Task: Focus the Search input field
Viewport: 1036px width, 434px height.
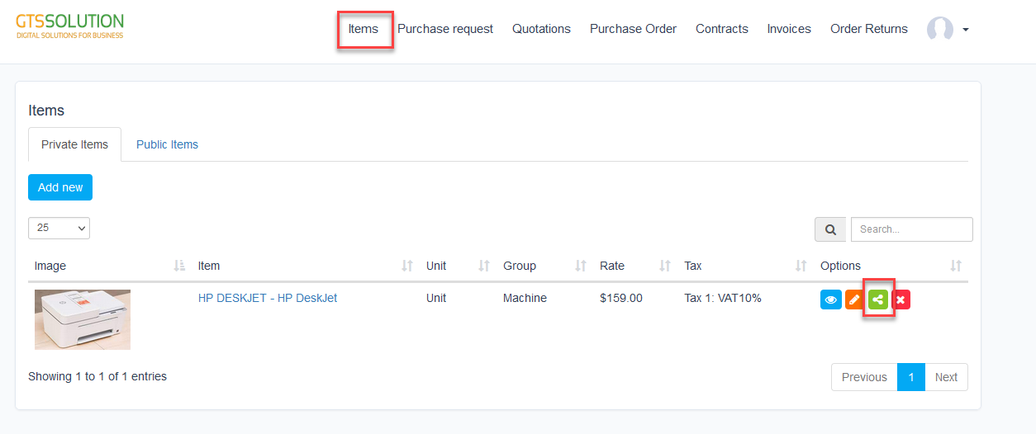Action: click(911, 229)
